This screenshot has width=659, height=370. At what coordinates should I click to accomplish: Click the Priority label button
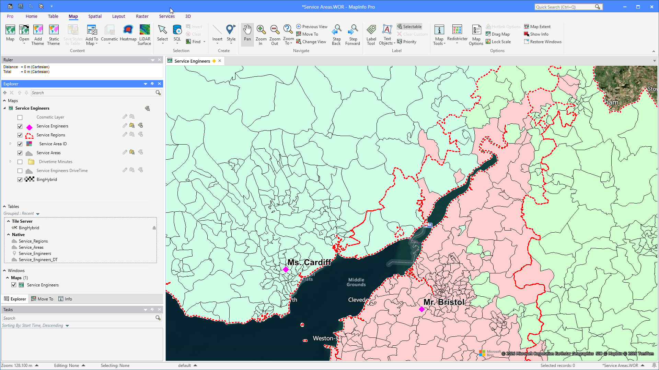[407, 42]
